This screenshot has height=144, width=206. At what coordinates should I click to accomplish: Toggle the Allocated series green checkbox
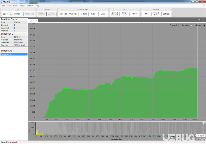(x=204, y=25)
